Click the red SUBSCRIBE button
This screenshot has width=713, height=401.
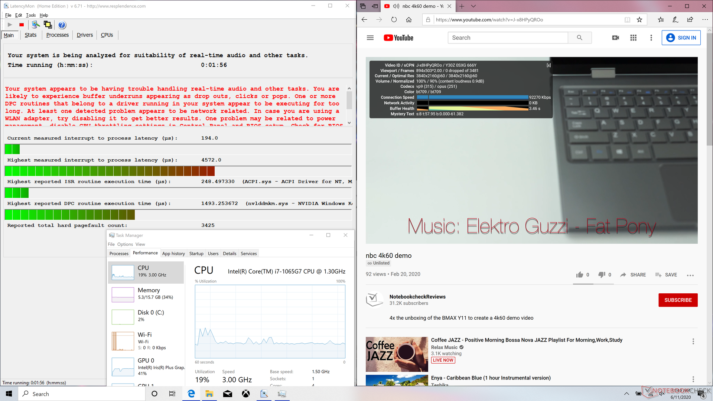click(678, 300)
